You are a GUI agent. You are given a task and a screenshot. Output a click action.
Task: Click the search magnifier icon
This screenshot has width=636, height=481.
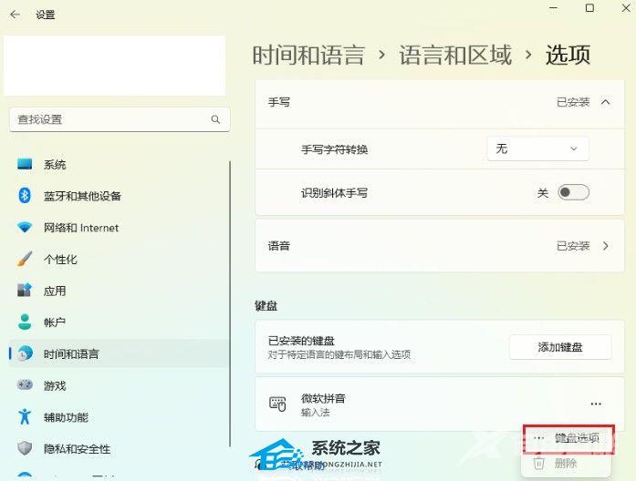pyautogui.click(x=215, y=119)
